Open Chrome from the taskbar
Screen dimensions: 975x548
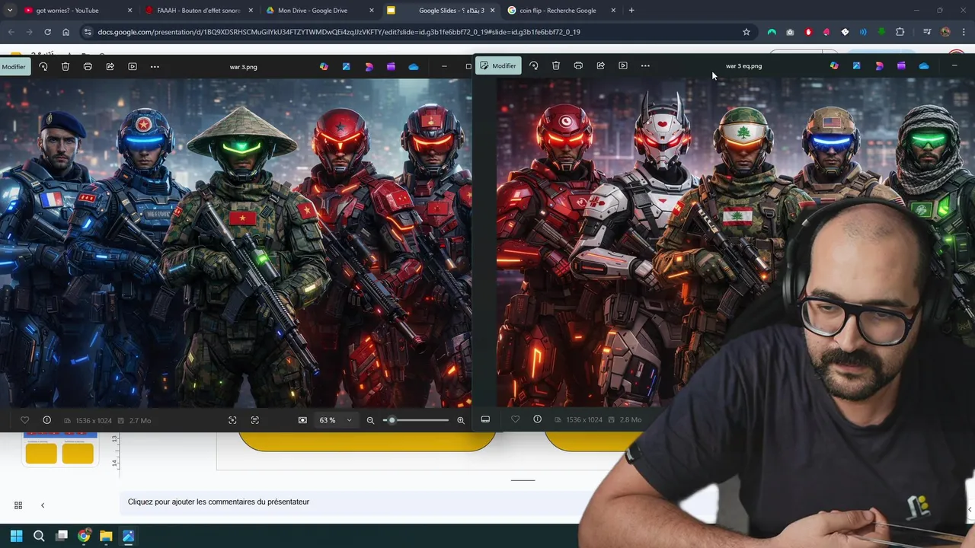(84, 536)
